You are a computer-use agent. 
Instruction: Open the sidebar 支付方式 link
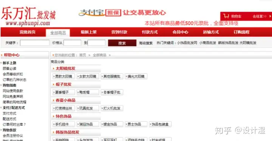tap(9, 113)
